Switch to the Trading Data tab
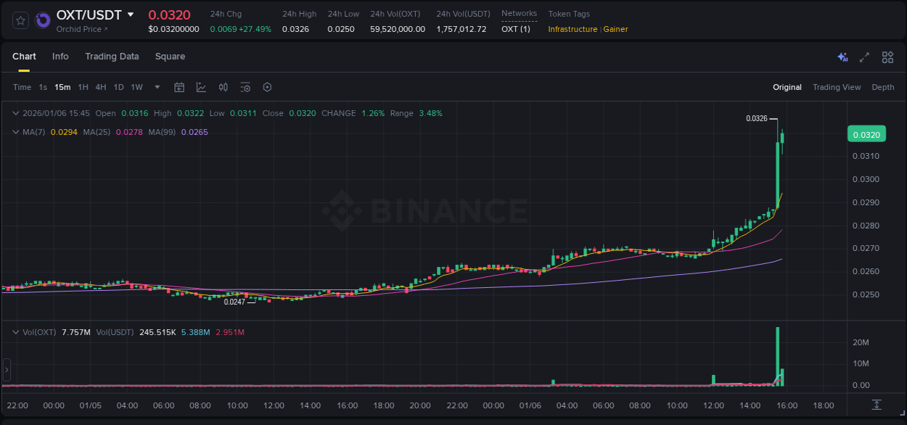 pos(112,56)
